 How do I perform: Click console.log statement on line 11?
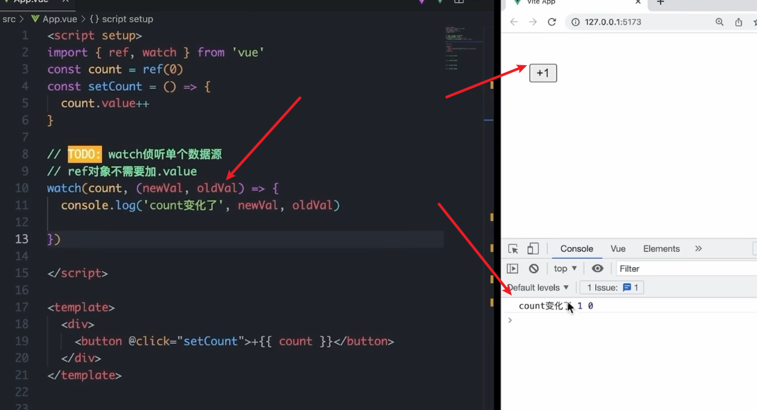coord(200,205)
